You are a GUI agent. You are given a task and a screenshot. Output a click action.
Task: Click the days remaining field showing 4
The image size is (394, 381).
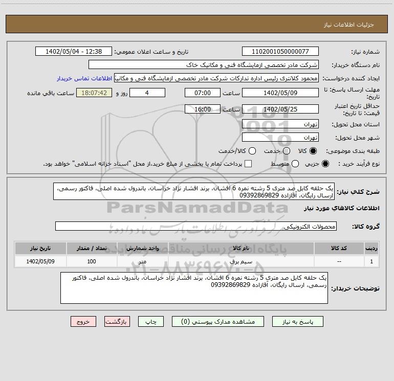[x=147, y=93]
